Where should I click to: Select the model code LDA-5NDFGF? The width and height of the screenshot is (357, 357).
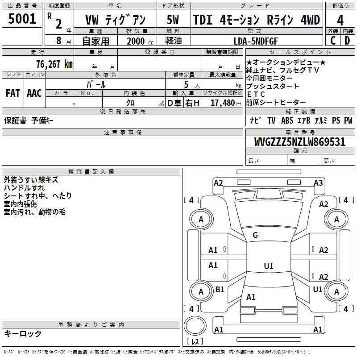pos(256,41)
